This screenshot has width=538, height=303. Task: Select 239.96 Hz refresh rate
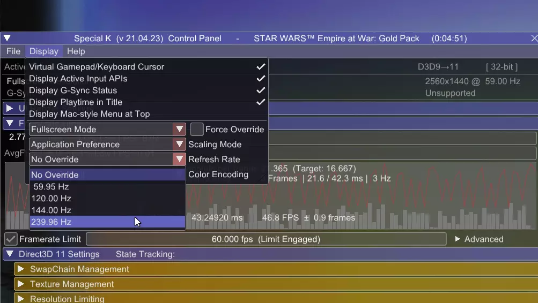pos(107,222)
